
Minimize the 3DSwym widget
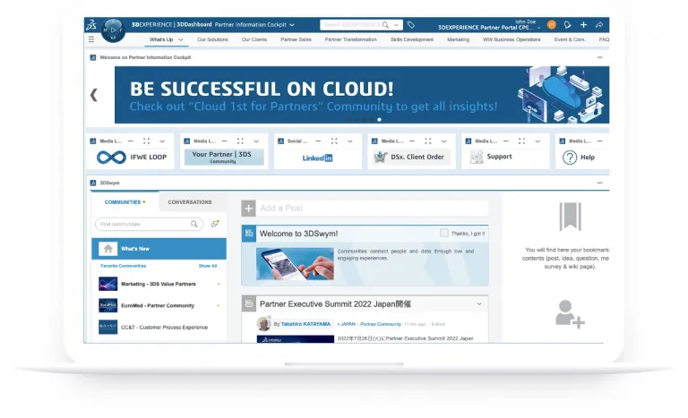click(600, 183)
